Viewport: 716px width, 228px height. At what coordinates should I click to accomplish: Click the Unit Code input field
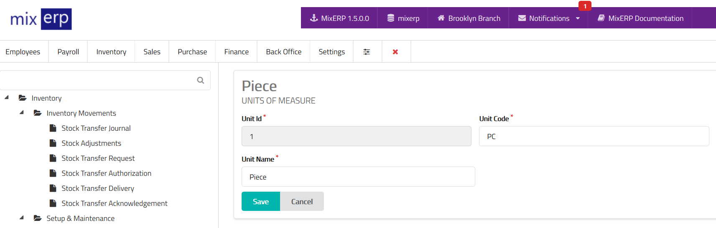point(594,137)
